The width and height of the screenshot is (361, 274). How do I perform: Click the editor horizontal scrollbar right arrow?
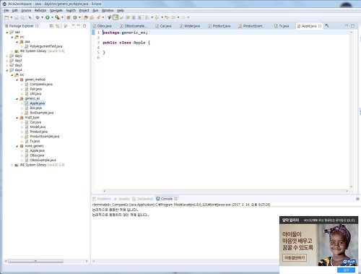[x=347, y=191]
